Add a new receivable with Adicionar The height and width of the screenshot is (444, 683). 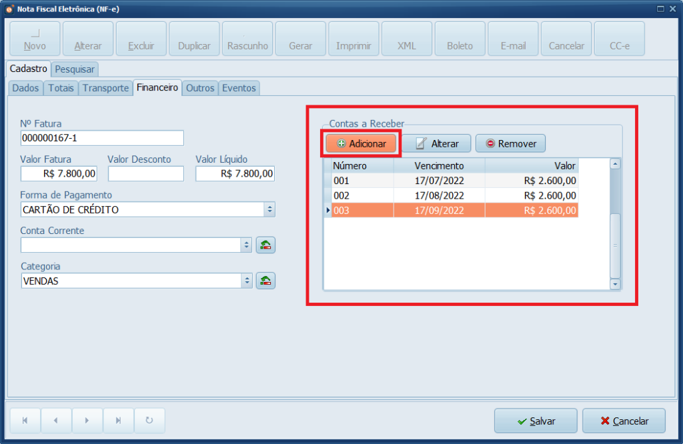(x=362, y=143)
